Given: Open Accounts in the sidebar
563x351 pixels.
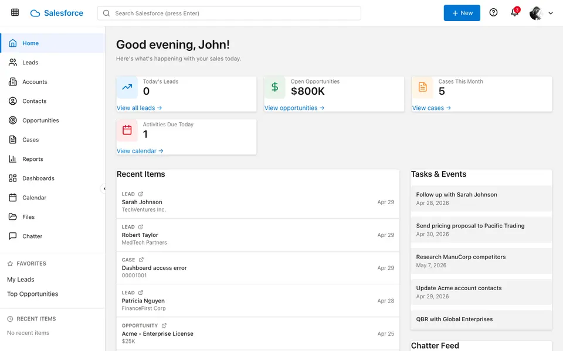Looking at the screenshot, I should tap(53, 82).
